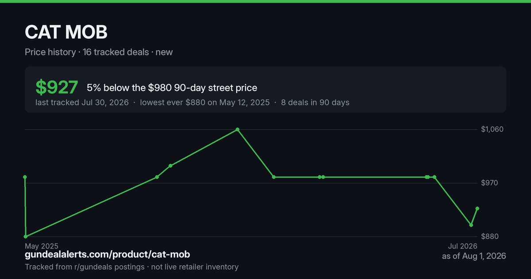The width and height of the screenshot is (531, 279).
Task: Click the $927 current price
Action: click(57, 88)
